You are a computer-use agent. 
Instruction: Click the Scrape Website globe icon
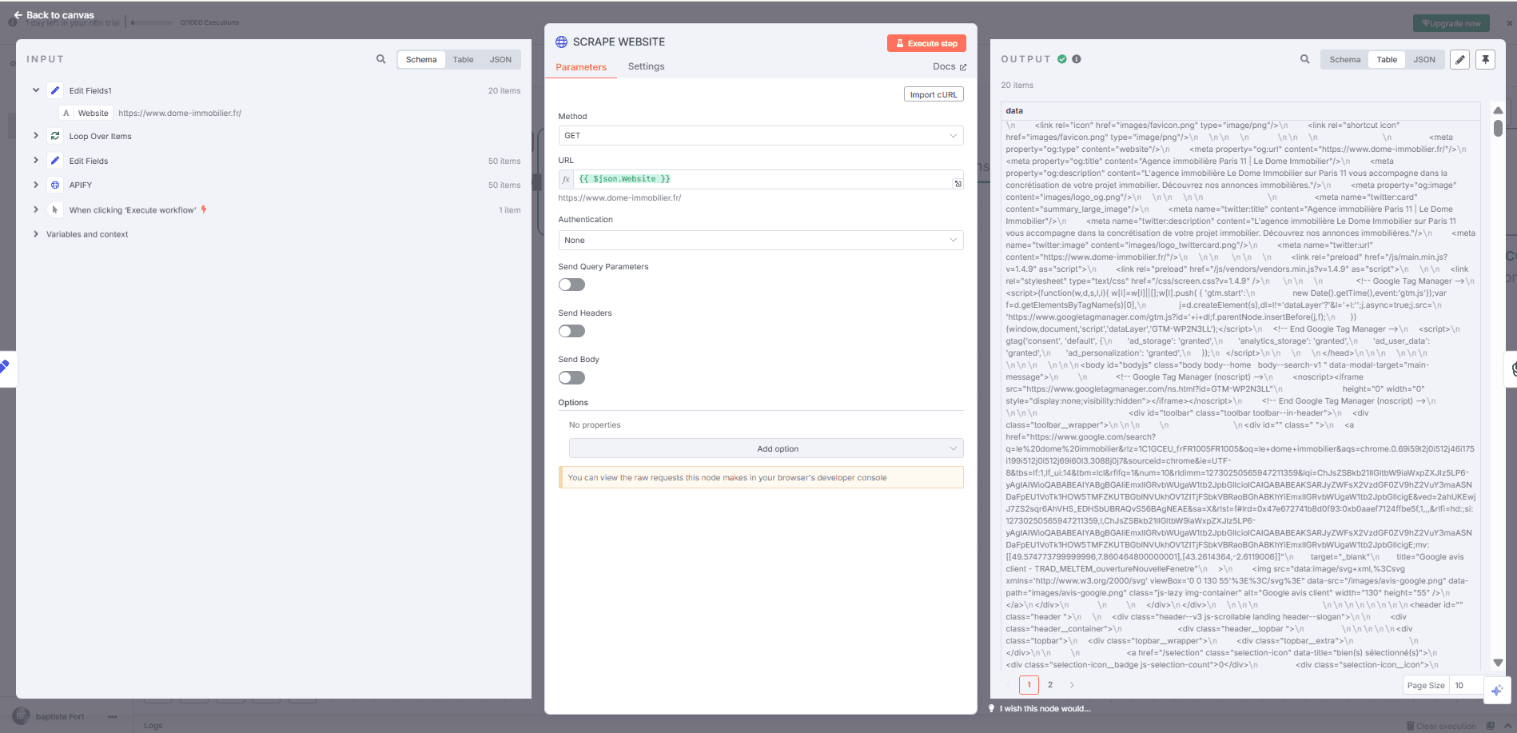[x=562, y=42]
